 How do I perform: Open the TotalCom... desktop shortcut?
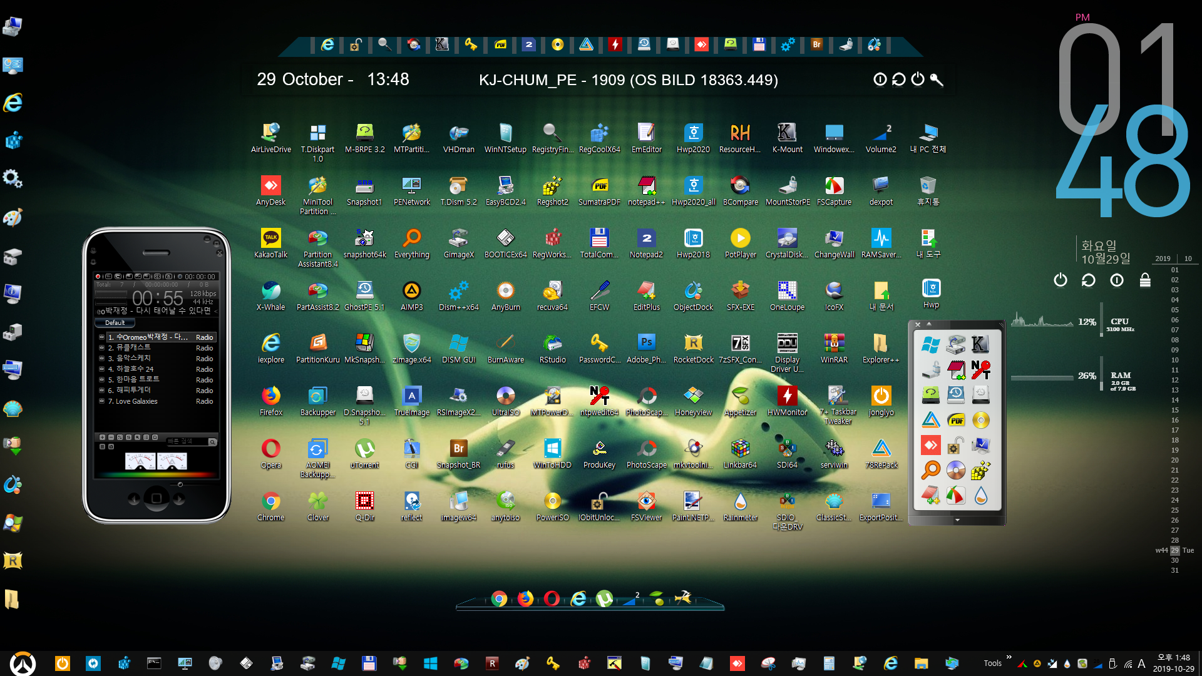pyautogui.click(x=599, y=243)
